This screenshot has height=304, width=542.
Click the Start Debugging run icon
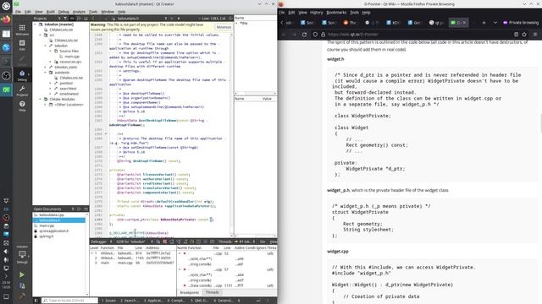pos(22,285)
